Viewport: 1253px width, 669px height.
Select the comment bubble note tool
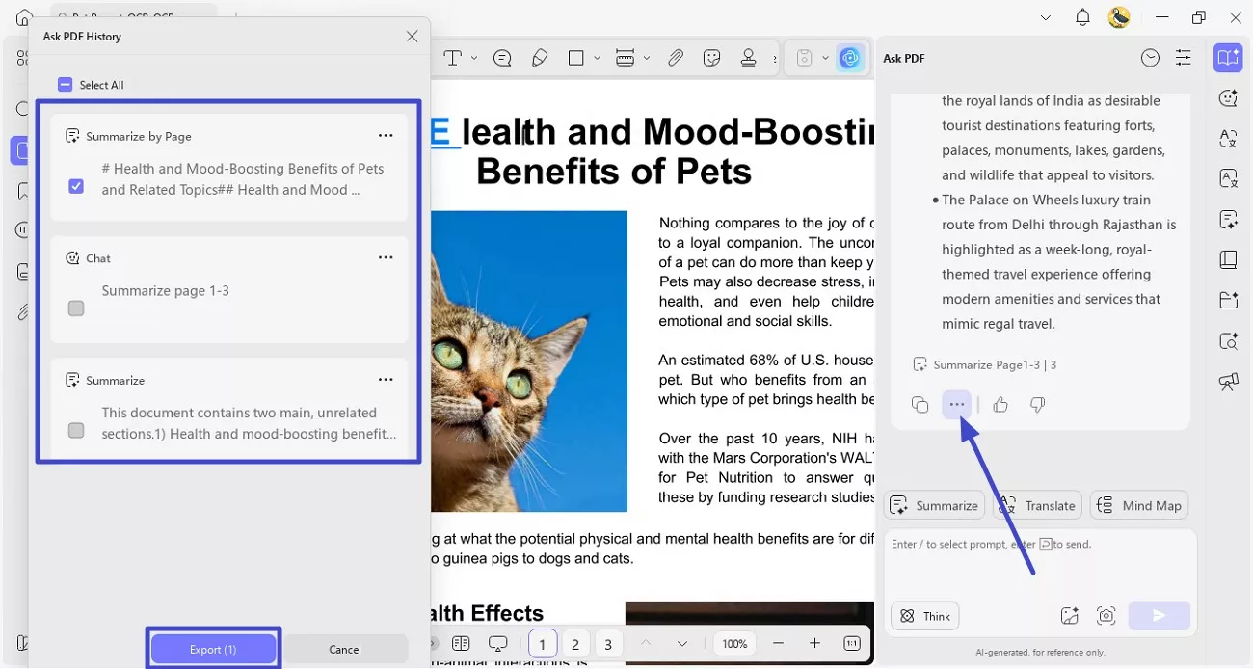[502, 58]
